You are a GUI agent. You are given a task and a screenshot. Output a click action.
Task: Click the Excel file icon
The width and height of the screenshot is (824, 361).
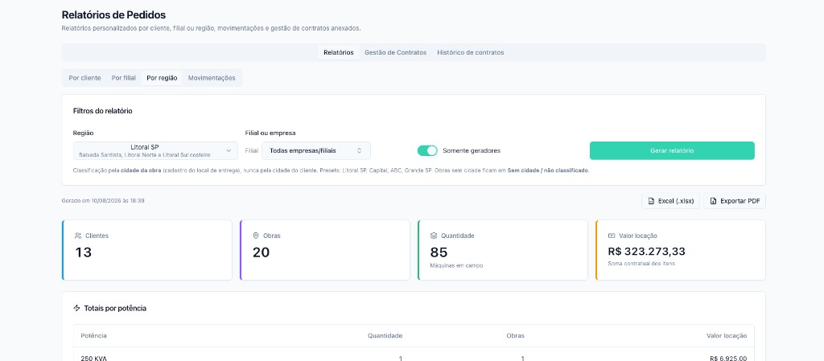tap(651, 201)
